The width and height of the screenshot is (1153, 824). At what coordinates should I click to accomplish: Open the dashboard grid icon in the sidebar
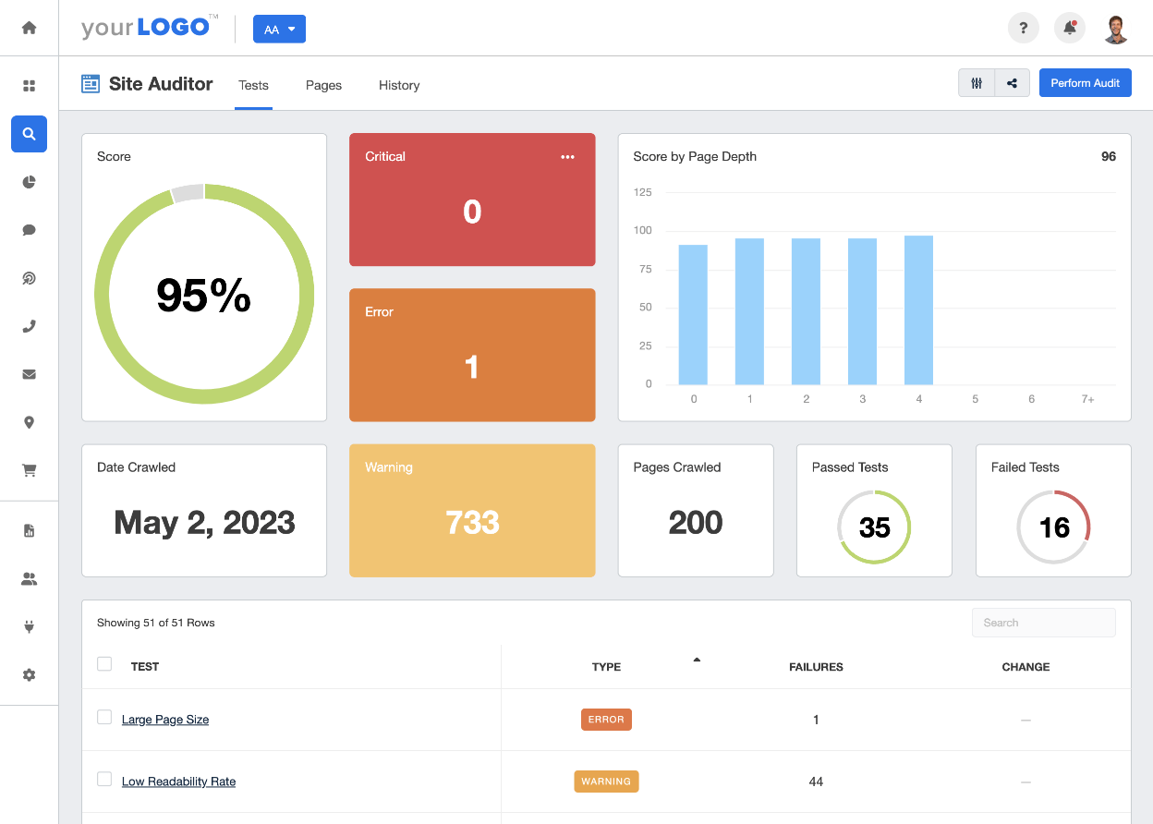29,86
